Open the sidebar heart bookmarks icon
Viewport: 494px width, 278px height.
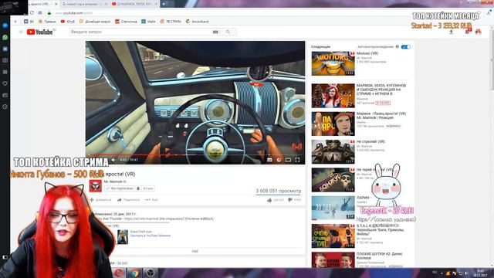(x=5, y=83)
